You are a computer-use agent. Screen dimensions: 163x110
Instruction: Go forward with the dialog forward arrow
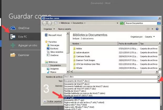click(x=49, y=23)
